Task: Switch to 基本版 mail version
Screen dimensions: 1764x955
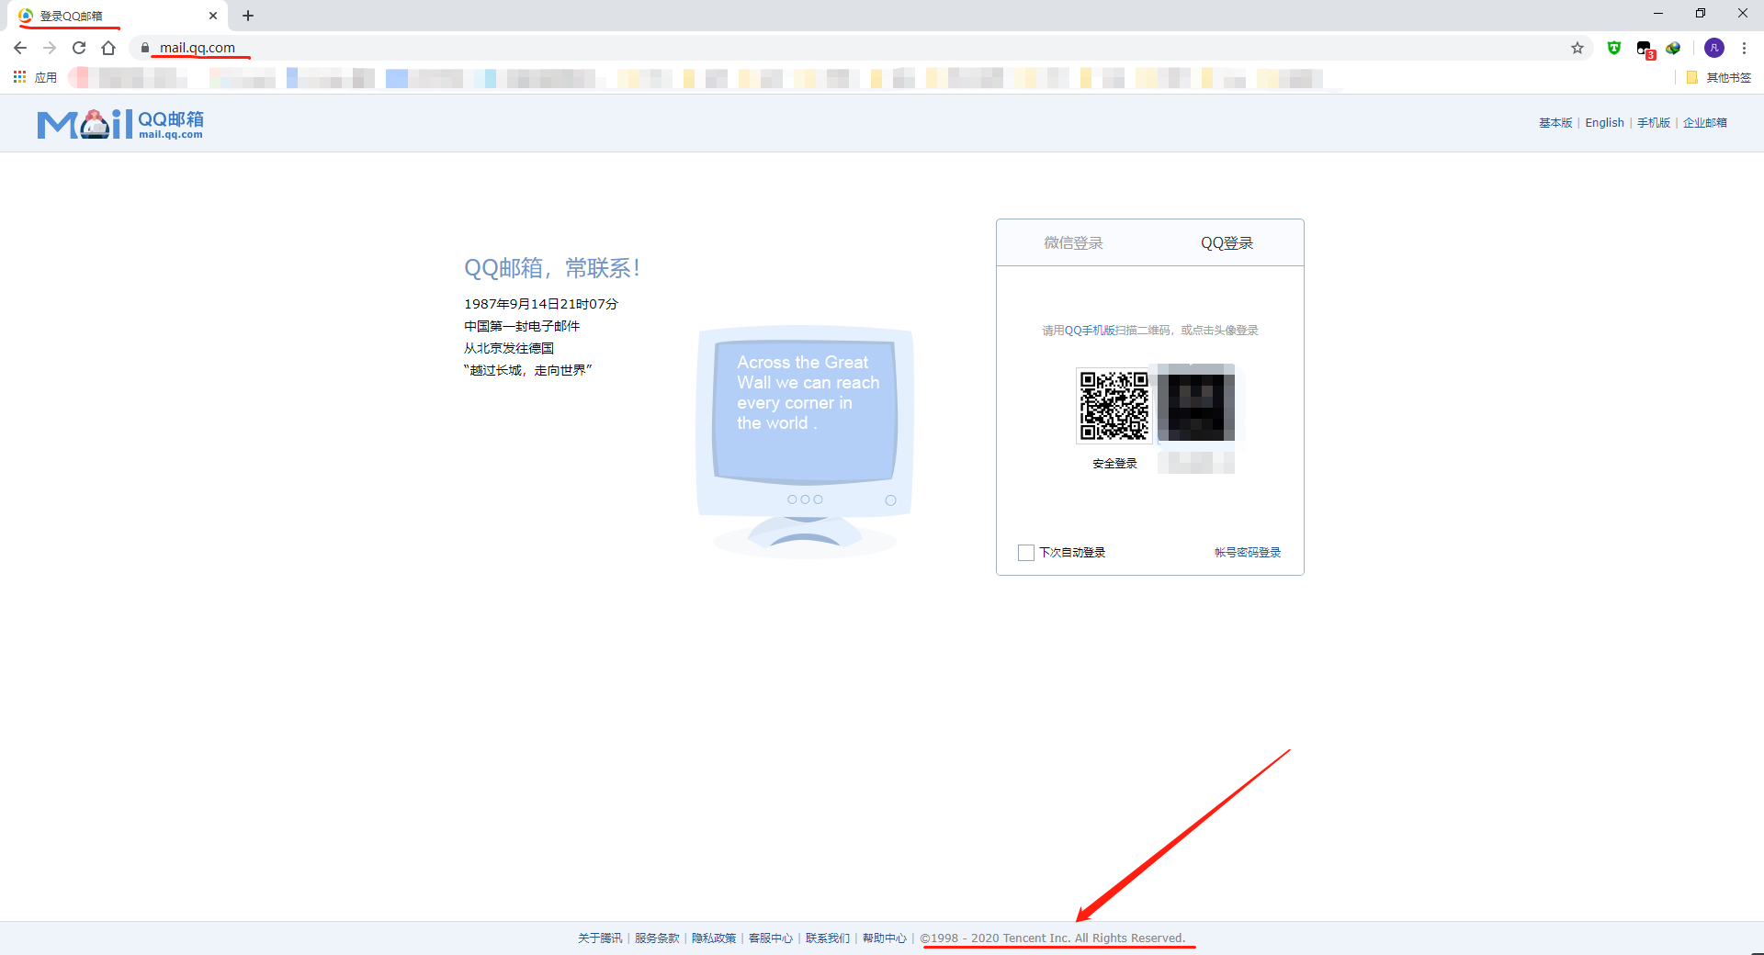Action: click(x=1555, y=123)
